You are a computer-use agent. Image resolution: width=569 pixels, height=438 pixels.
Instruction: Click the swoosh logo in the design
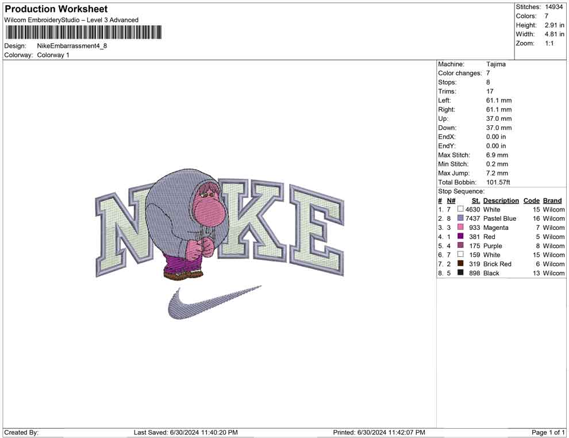214,302
